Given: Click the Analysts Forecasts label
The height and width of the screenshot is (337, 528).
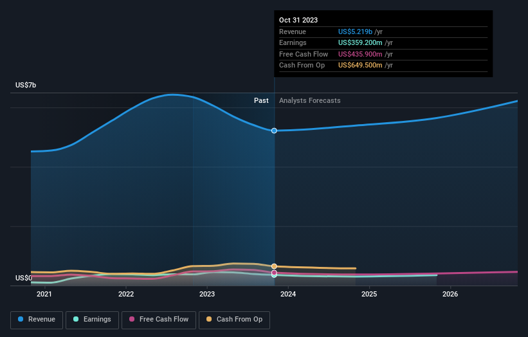Looking at the screenshot, I should pyautogui.click(x=309, y=100).
